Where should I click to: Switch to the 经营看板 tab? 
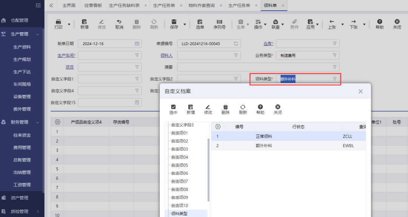(x=93, y=5)
